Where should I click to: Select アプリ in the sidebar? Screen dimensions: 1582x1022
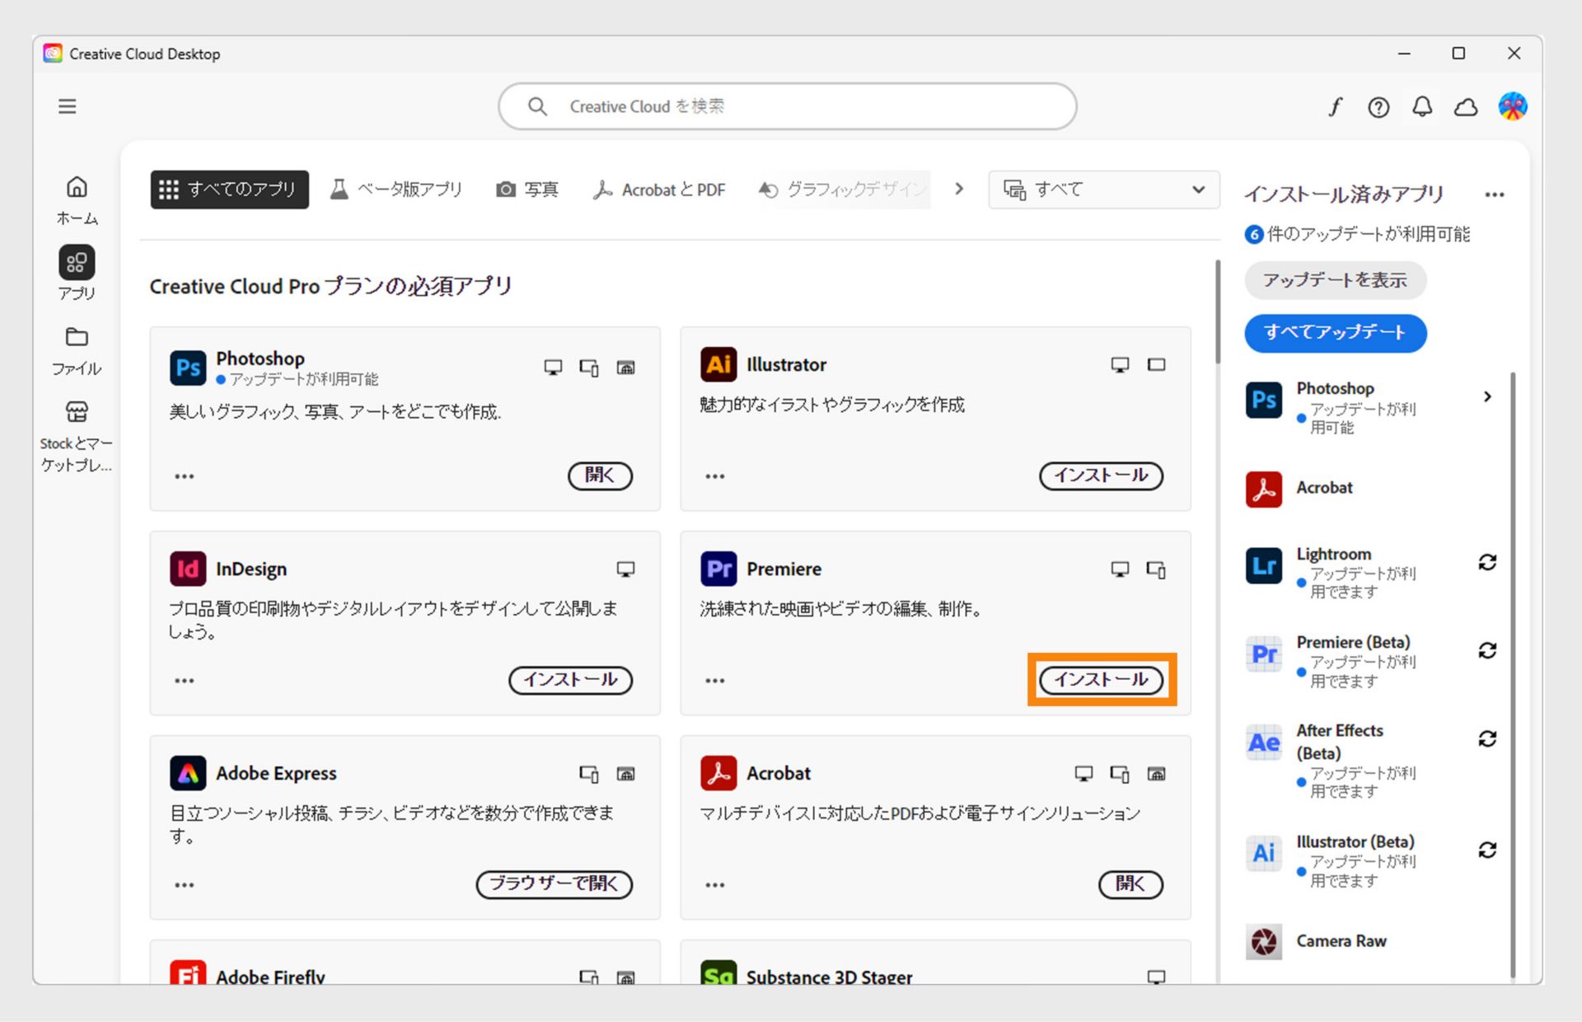click(x=77, y=274)
